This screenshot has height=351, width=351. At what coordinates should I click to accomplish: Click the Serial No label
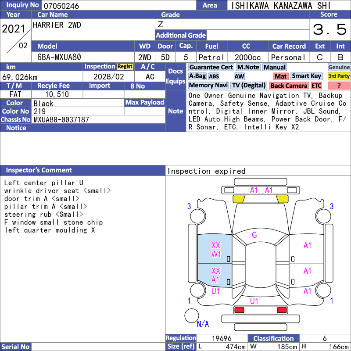coord(15,347)
